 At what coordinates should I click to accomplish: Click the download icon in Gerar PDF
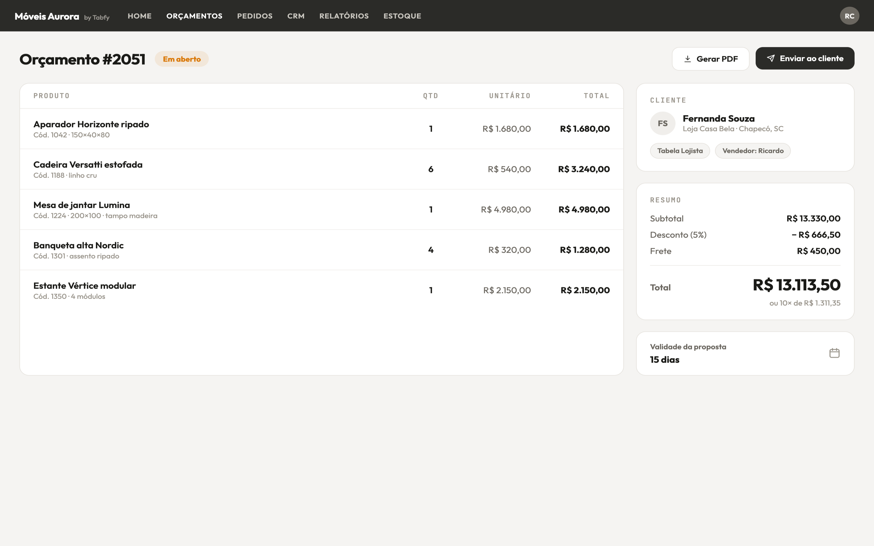coord(687,59)
